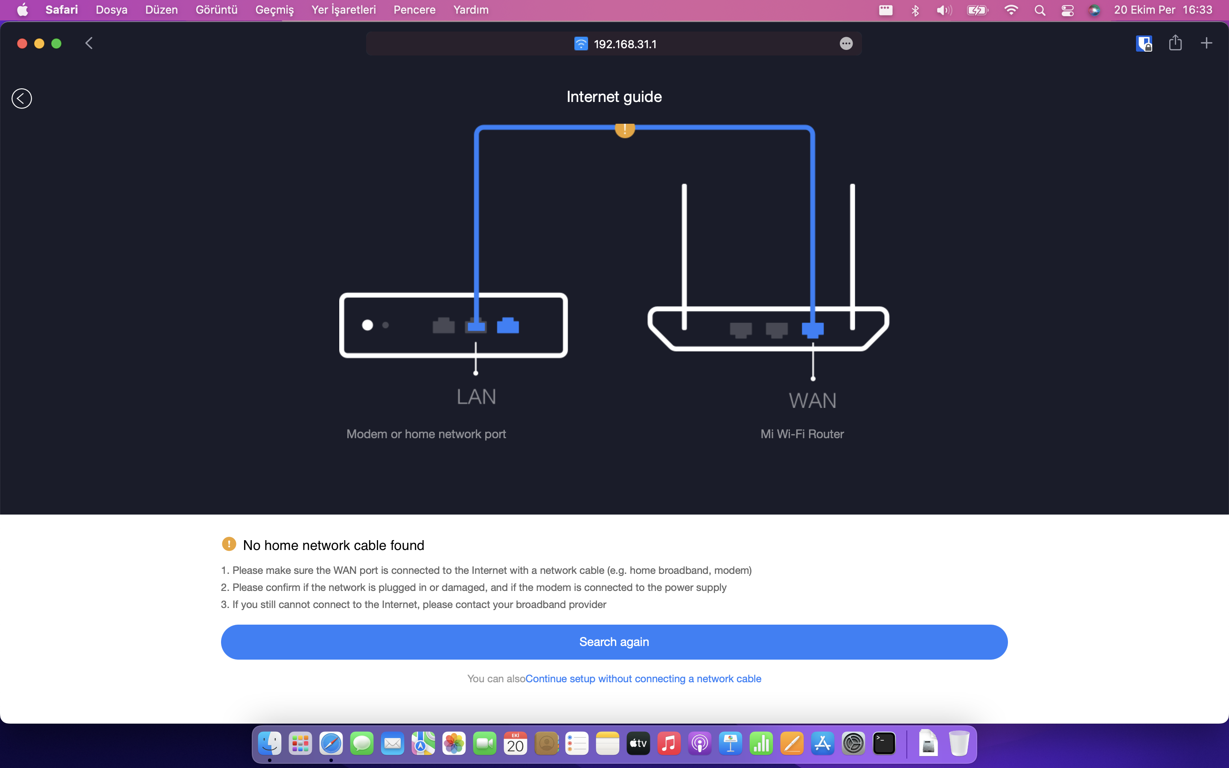Open System Preferences from the Dock

point(853,744)
